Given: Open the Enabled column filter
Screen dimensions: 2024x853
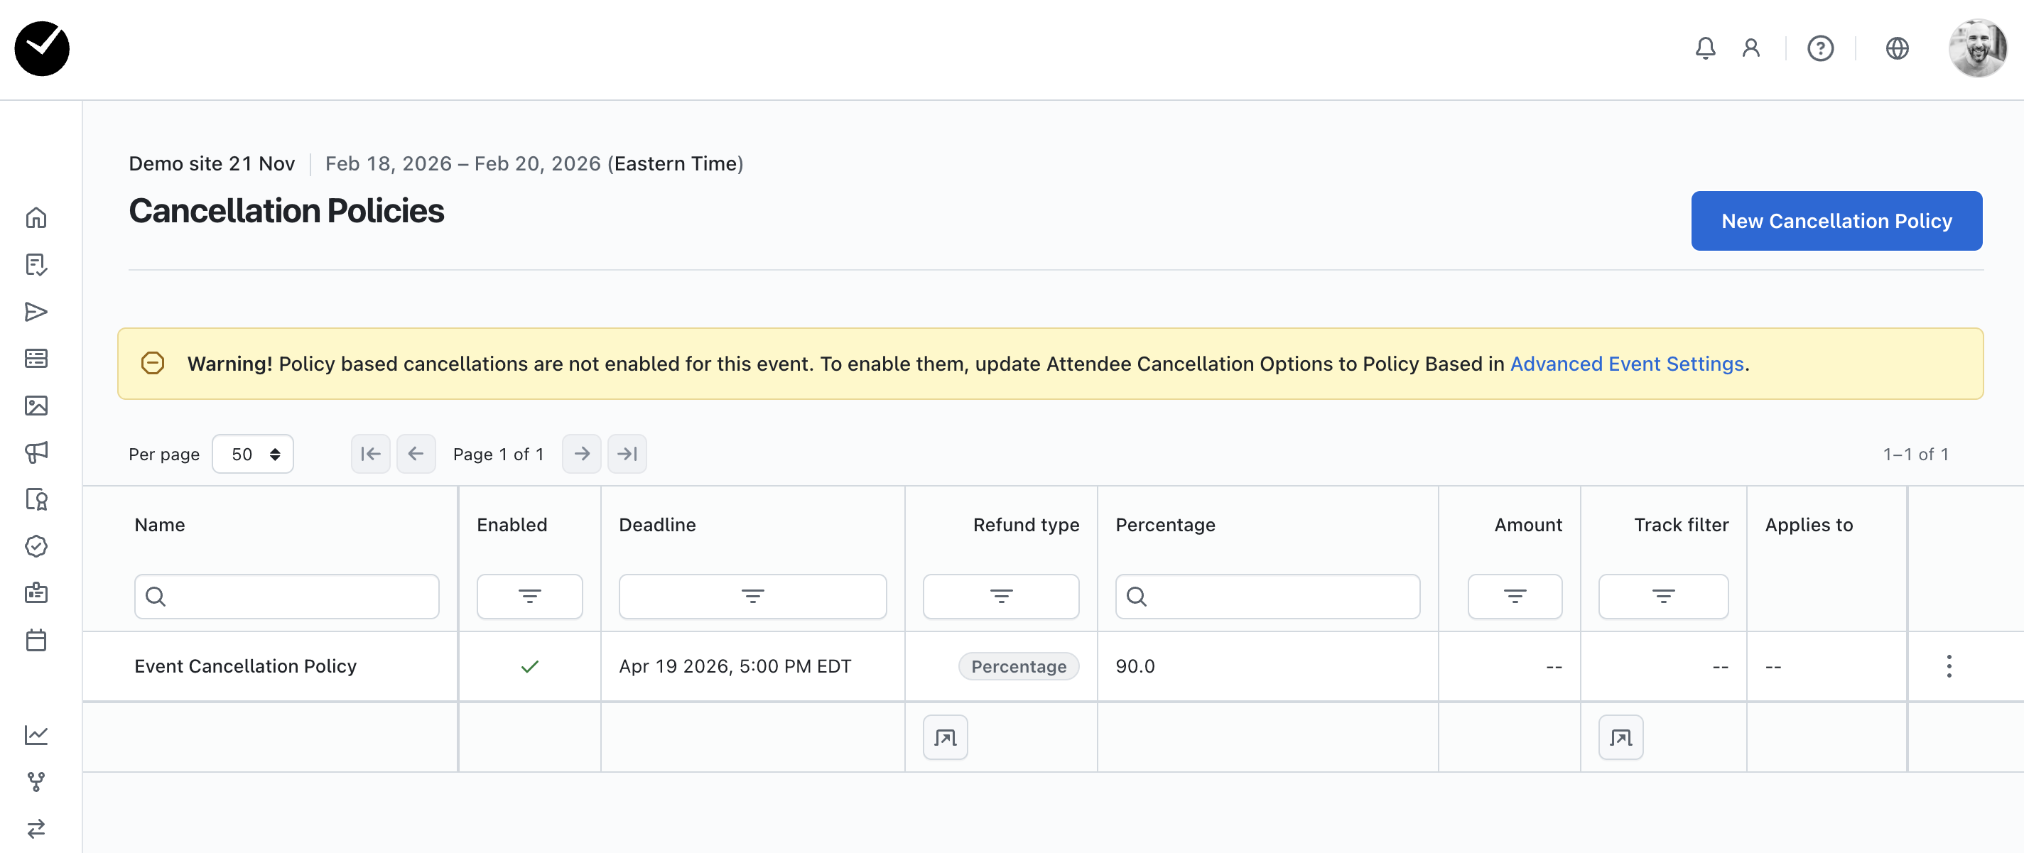Looking at the screenshot, I should pos(529,596).
